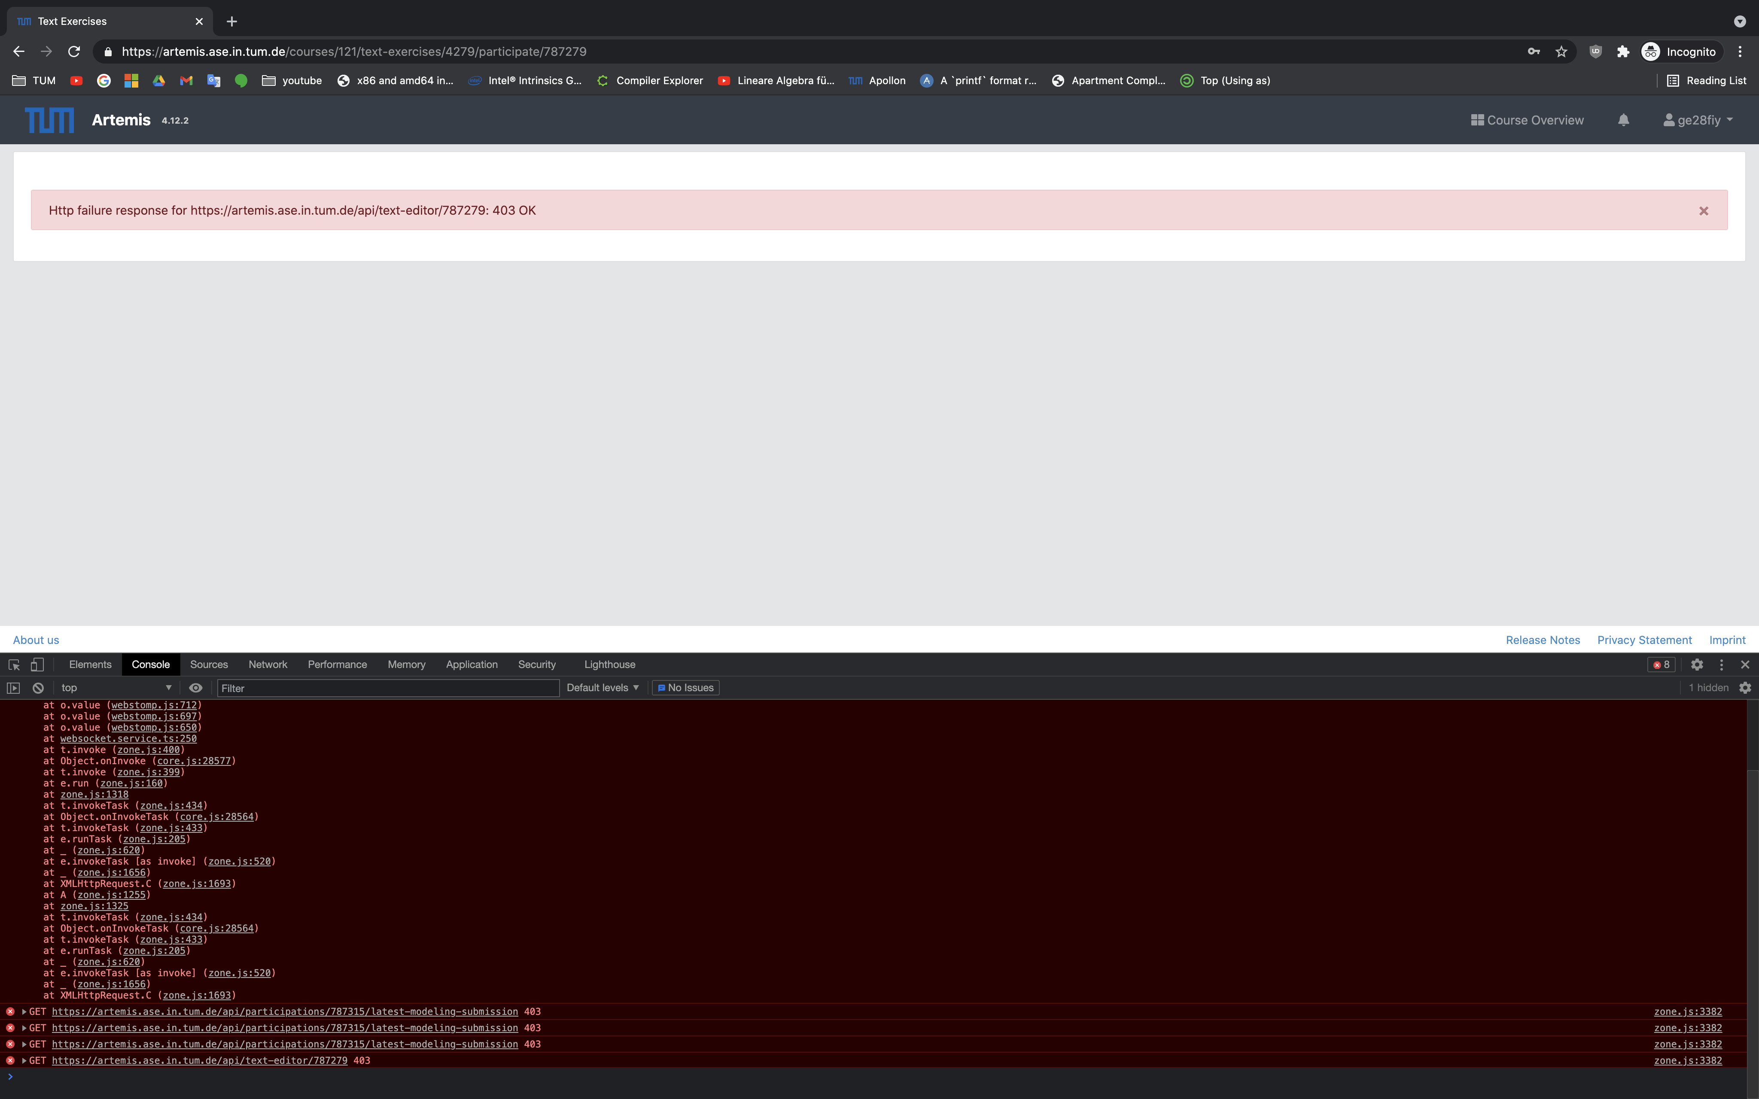The height and width of the screenshot is (1099, 1759).
Task: Open the Gmail bookmark icon
Action: [x=186, y=81]
